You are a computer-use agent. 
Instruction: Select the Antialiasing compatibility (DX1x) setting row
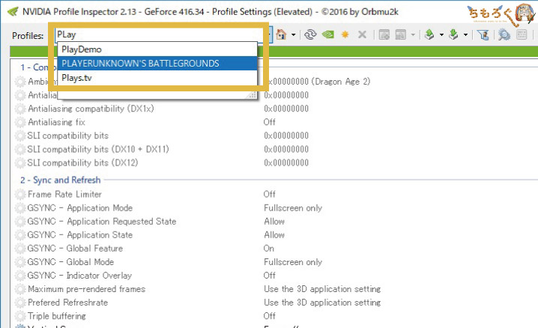pos(91,109)
